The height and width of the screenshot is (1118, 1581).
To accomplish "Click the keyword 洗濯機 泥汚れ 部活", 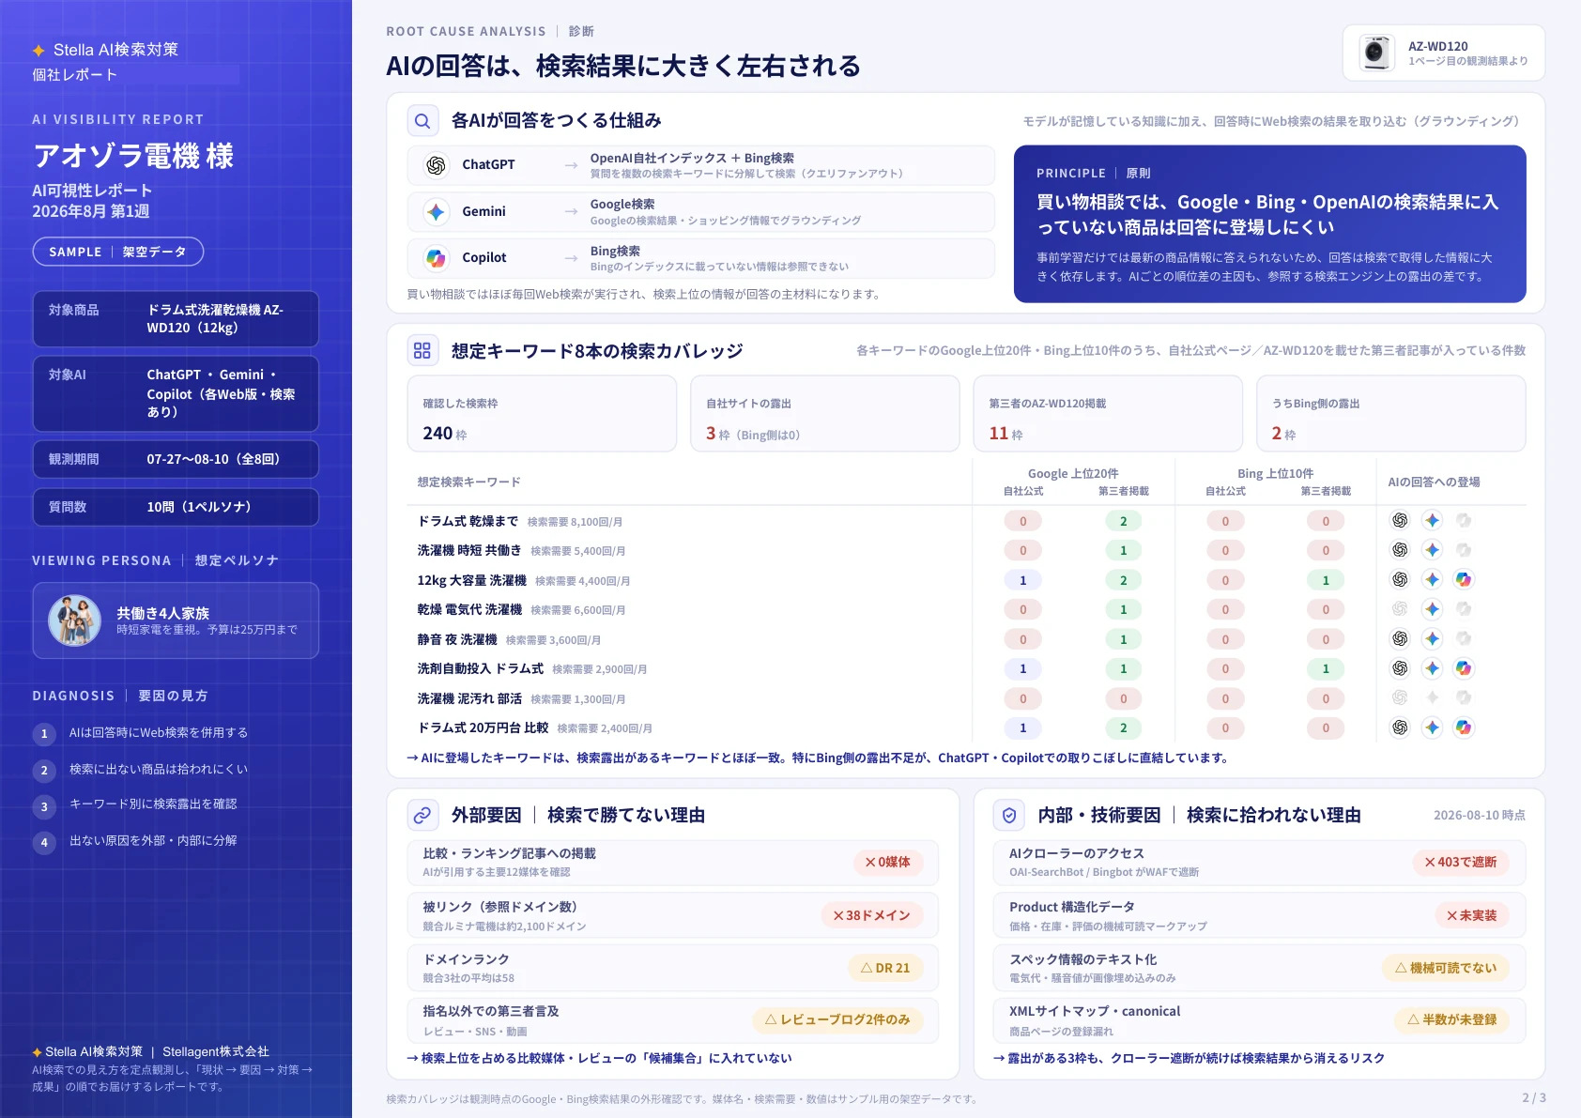I will (x=469, y=699).
